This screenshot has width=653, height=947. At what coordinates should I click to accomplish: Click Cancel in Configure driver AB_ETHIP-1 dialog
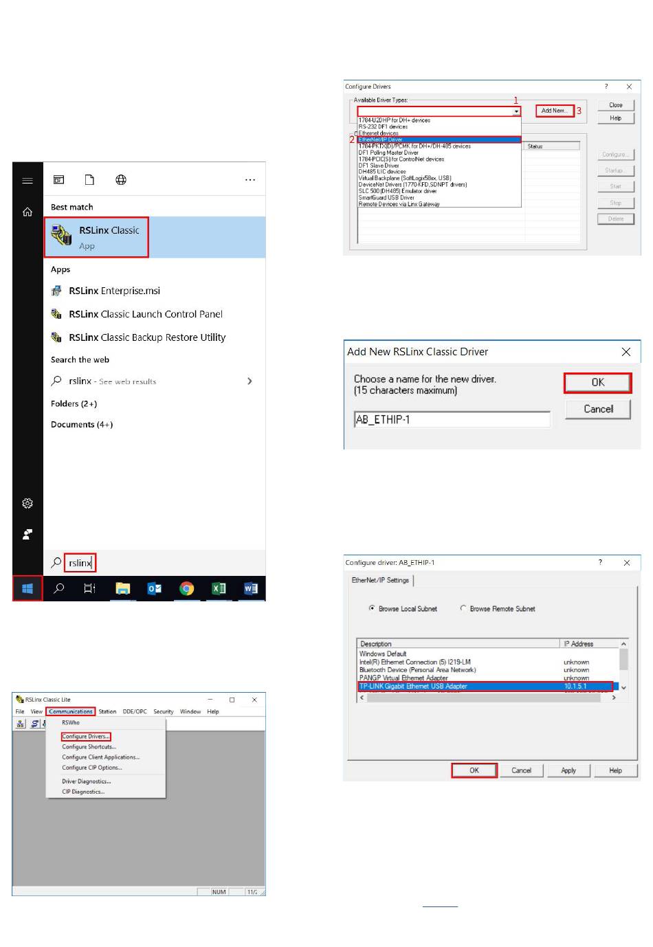pos(521,770)
